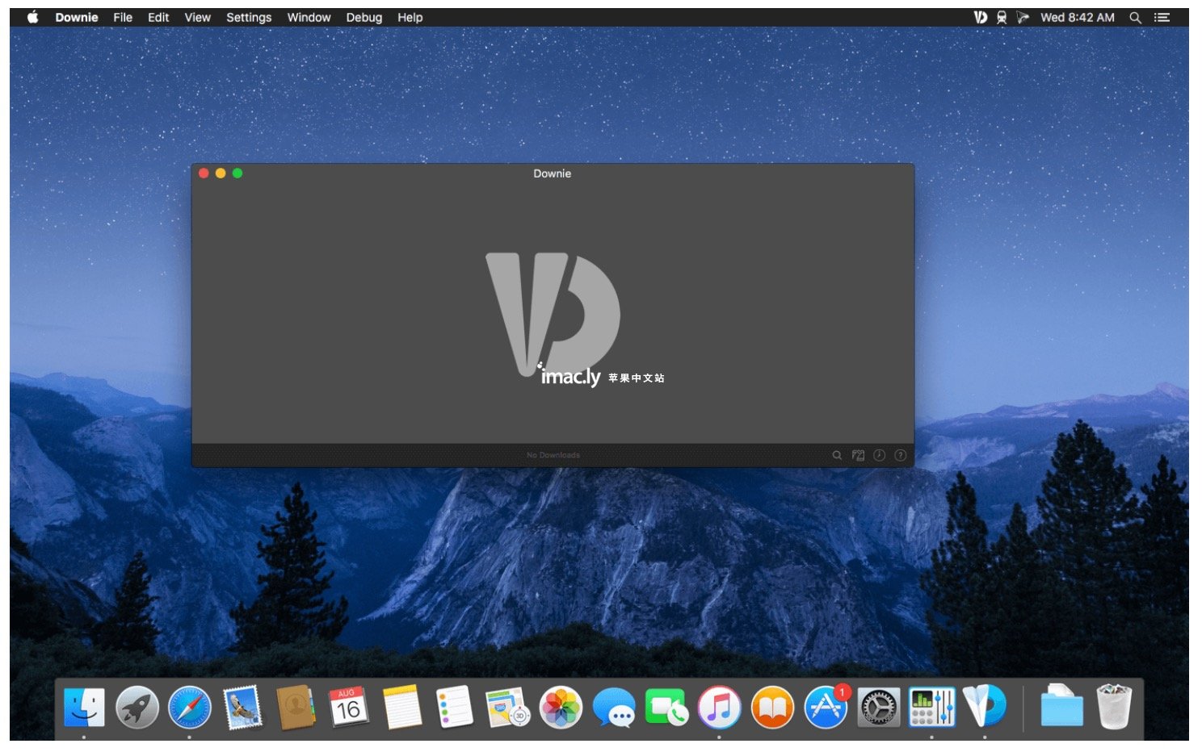Screen dimensions: 1202x752
Task: Open the Window menu
Action: [x=309, y=17]
